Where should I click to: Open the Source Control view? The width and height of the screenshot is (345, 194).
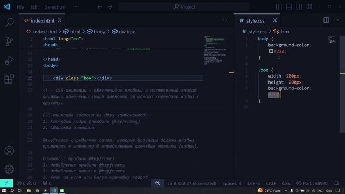tap(9, 41)
